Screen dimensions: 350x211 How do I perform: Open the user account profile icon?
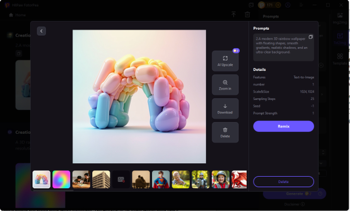click(x=288, y=5)
